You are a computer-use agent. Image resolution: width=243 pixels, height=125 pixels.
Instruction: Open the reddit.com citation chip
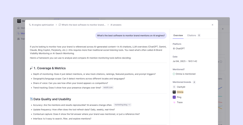click(x=108, y=87)
